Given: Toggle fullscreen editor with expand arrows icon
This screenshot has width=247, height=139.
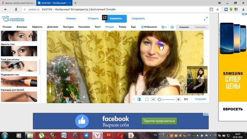Looking at the screenshot, I should pos(206,19).
